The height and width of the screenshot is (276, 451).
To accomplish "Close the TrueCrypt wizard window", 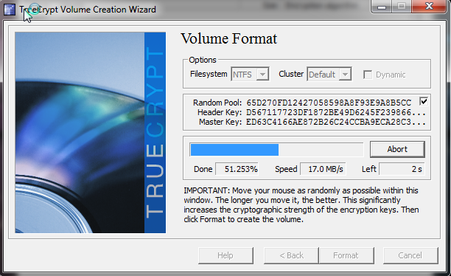I will click(429, 7).
